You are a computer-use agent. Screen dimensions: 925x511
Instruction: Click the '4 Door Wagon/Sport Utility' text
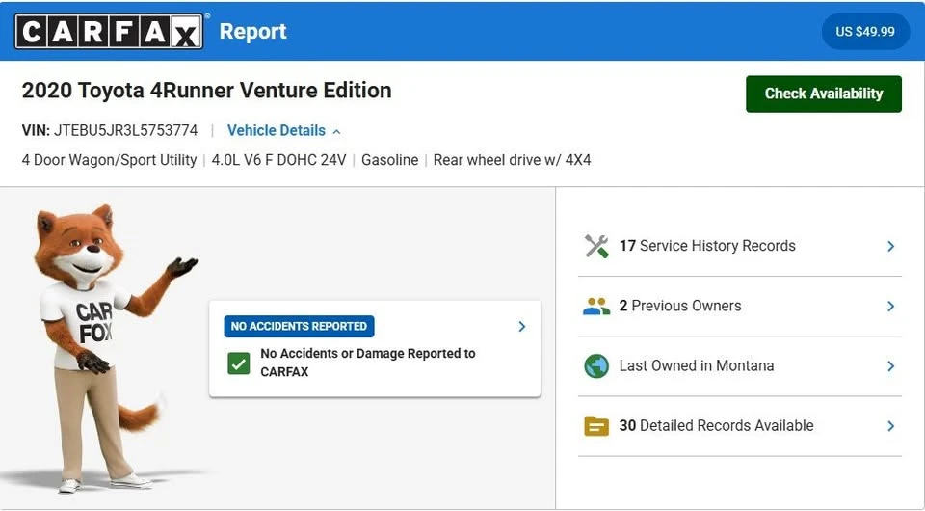pyautogui.click(x=109, y=160)
